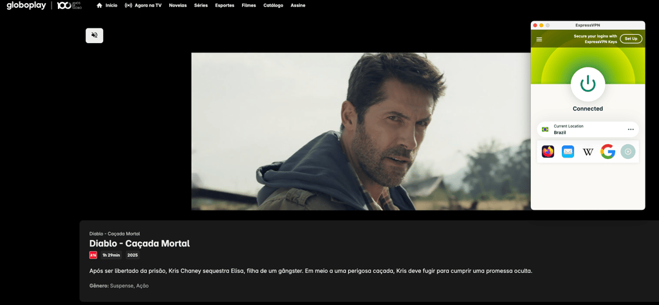Click the 1h 29min duration tag

coord(111,255)
